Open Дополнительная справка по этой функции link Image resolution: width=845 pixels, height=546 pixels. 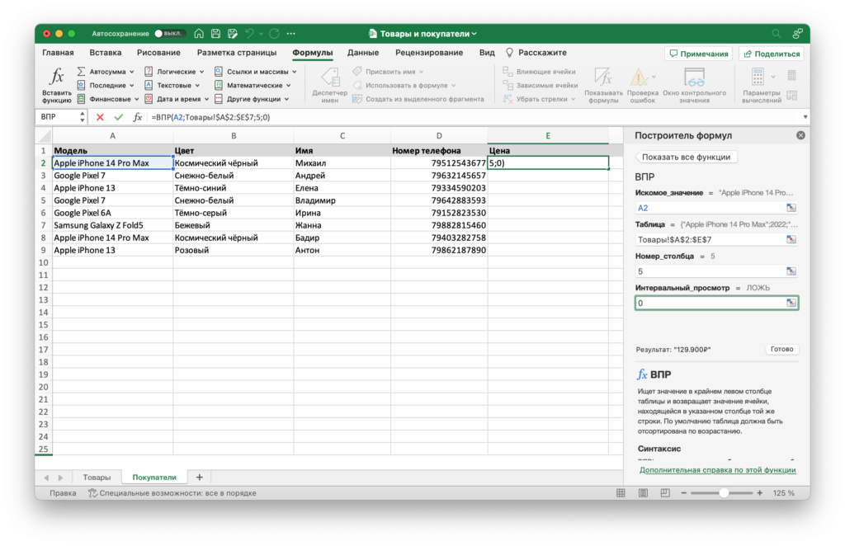pyautogui.click(x=717, y=470)
